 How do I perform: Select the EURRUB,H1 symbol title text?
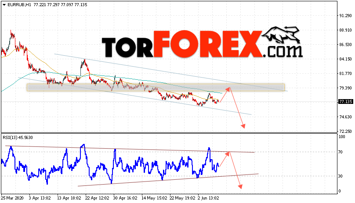click(x=19, y=5)
